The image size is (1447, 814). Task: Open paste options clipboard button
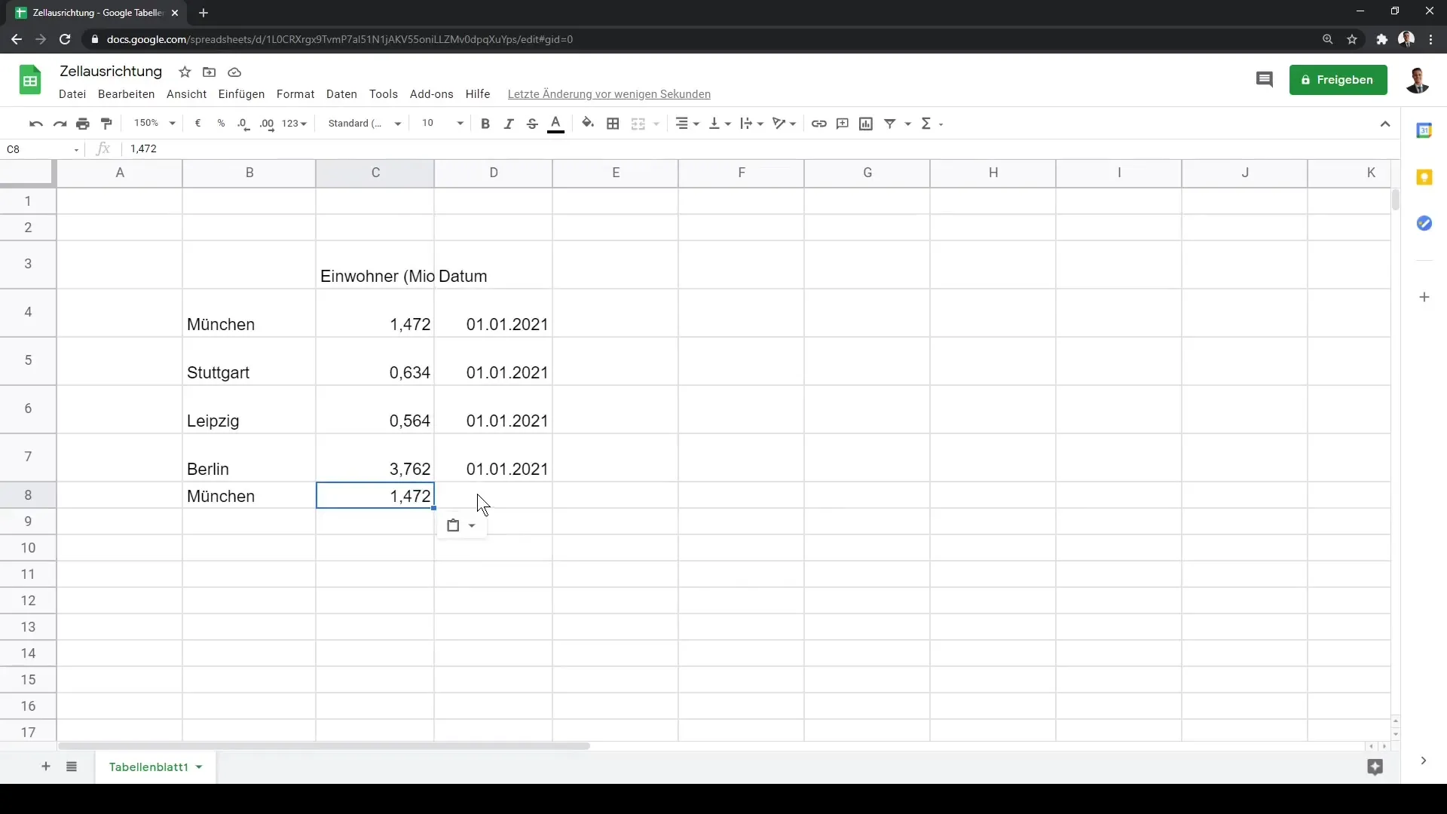(x=461, y=526)
